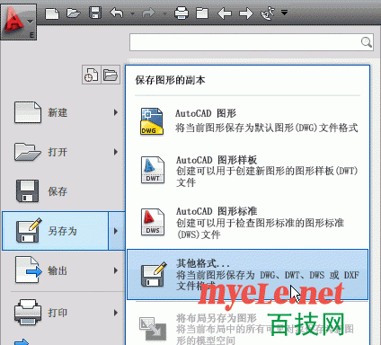Click the 打开 folder icon
The width and height of the screenshot is (381, 345).
(27, 152)
